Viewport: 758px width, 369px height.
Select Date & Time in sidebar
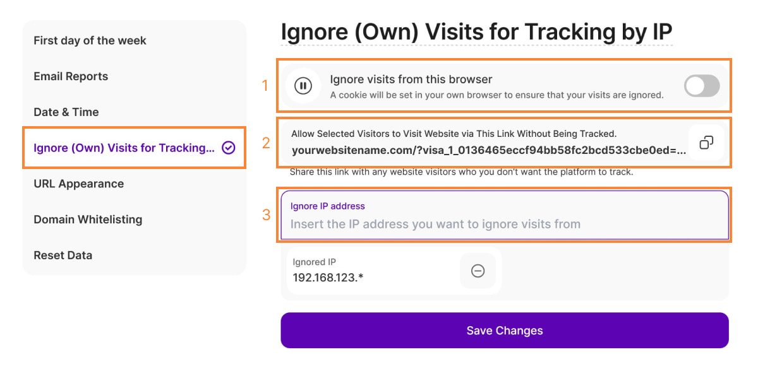click(66, 112)
